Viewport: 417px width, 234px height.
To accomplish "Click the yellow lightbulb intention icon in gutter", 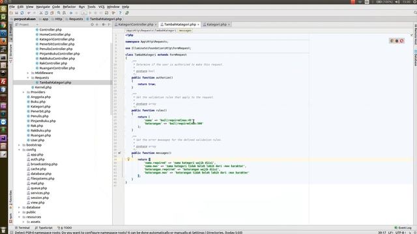I will (128, 159).
